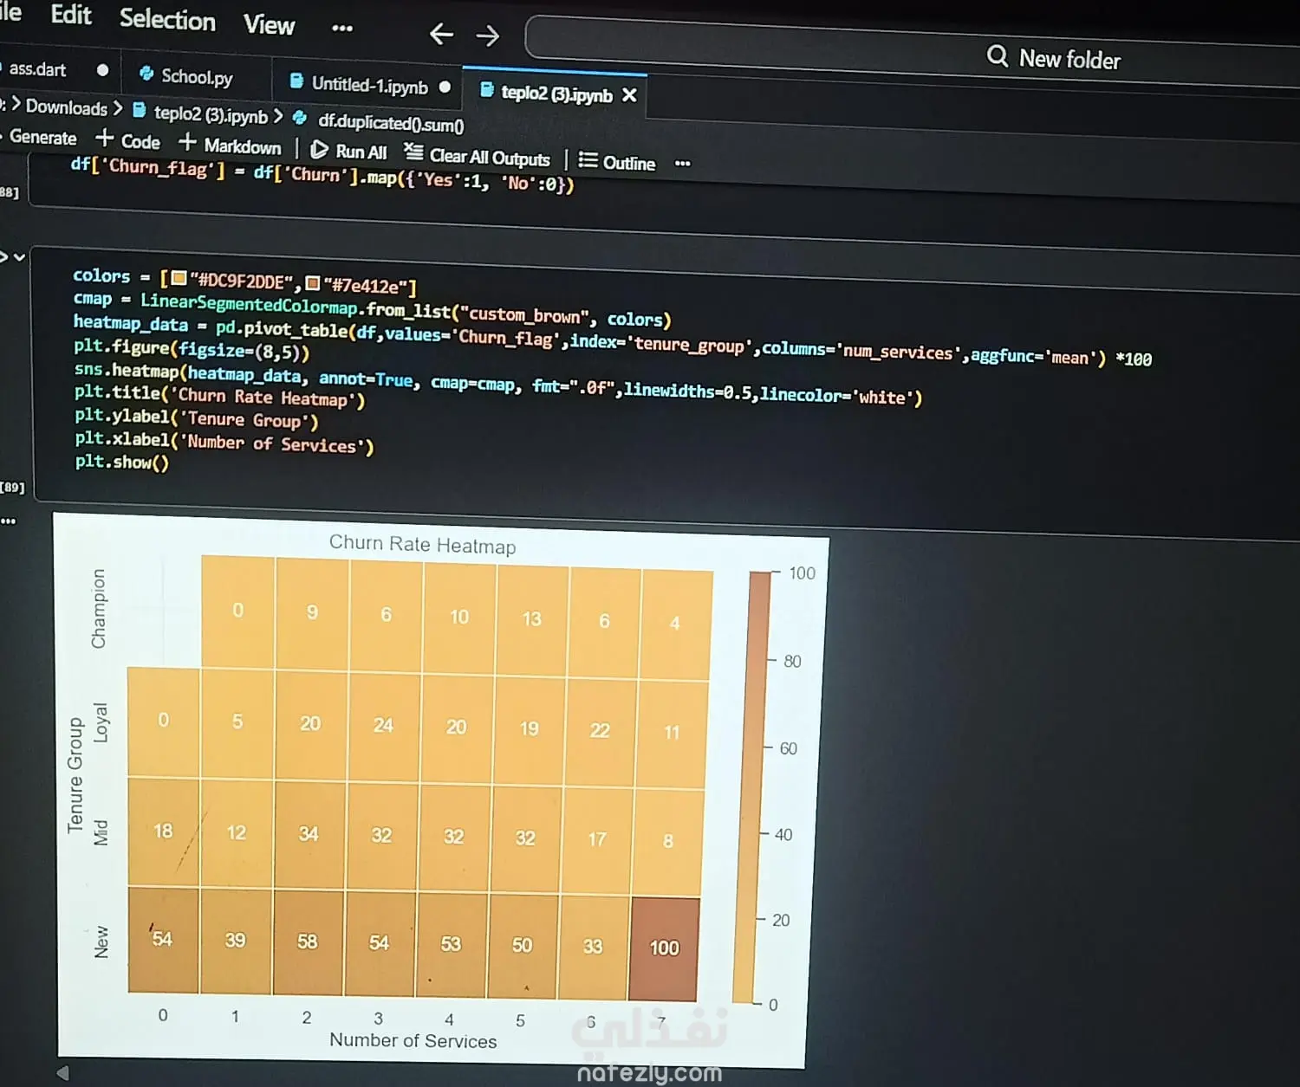Click the cmap = LinearSegmentedColormap code line
This screenshot has height=1087, width=1300.
click(x=373, y=309)
